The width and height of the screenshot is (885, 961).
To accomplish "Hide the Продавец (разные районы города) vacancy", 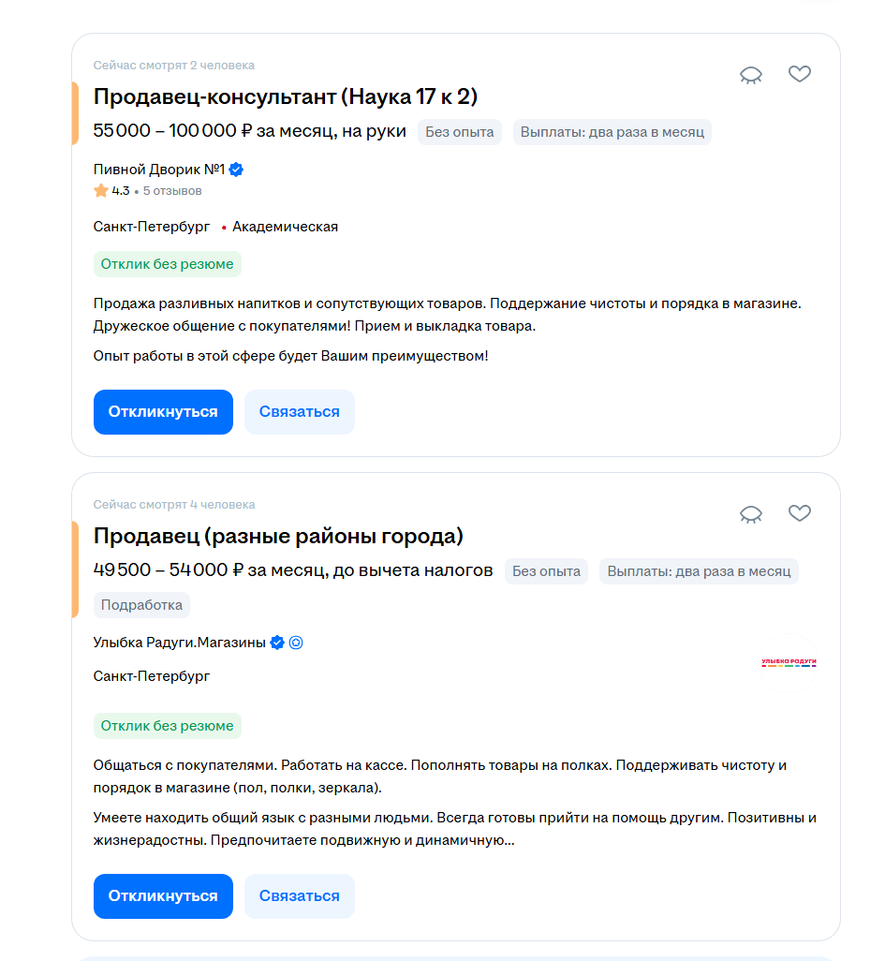I will 751,514.
